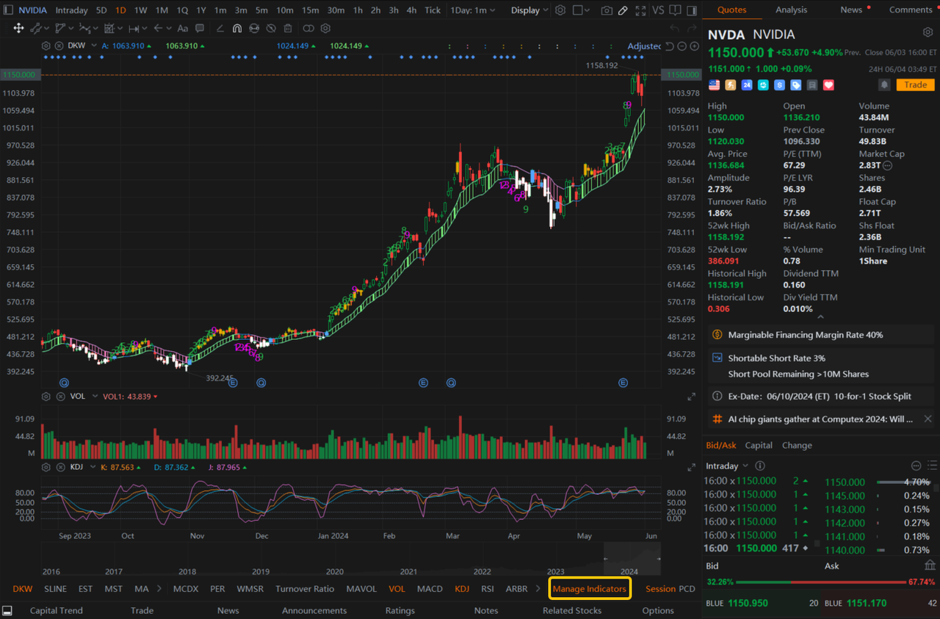940x619 pixels.
Task: Toggle the Session indicator
Action: pyautogui.click(x=660, y=589)
